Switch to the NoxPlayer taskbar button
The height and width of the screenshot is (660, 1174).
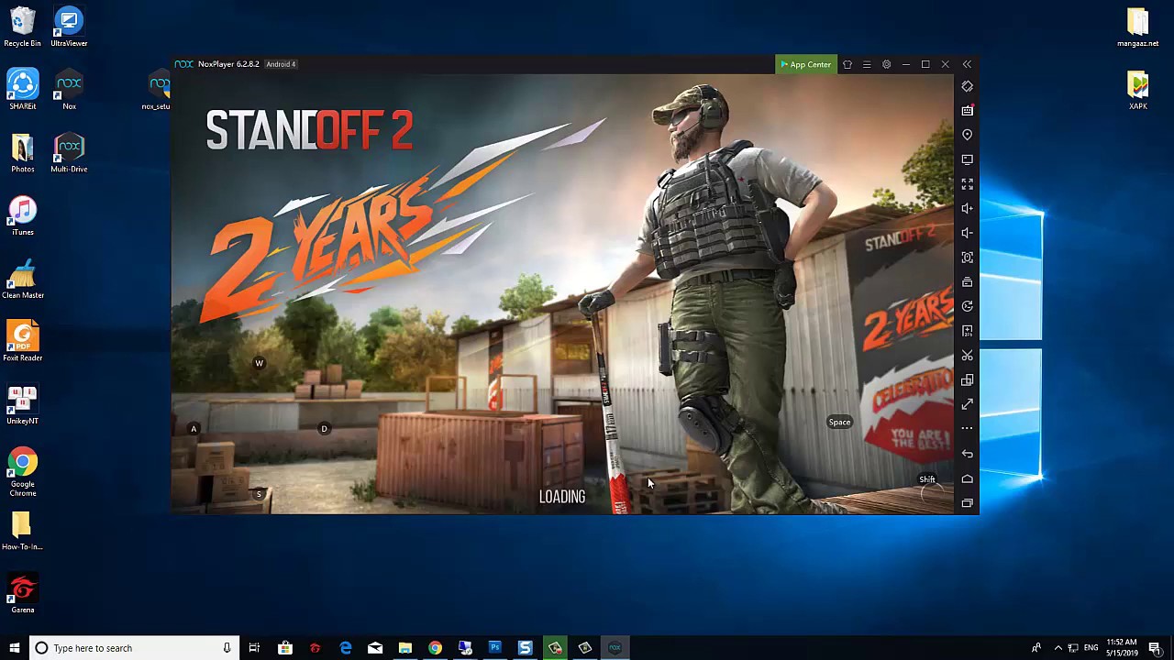tap(615, 648)
